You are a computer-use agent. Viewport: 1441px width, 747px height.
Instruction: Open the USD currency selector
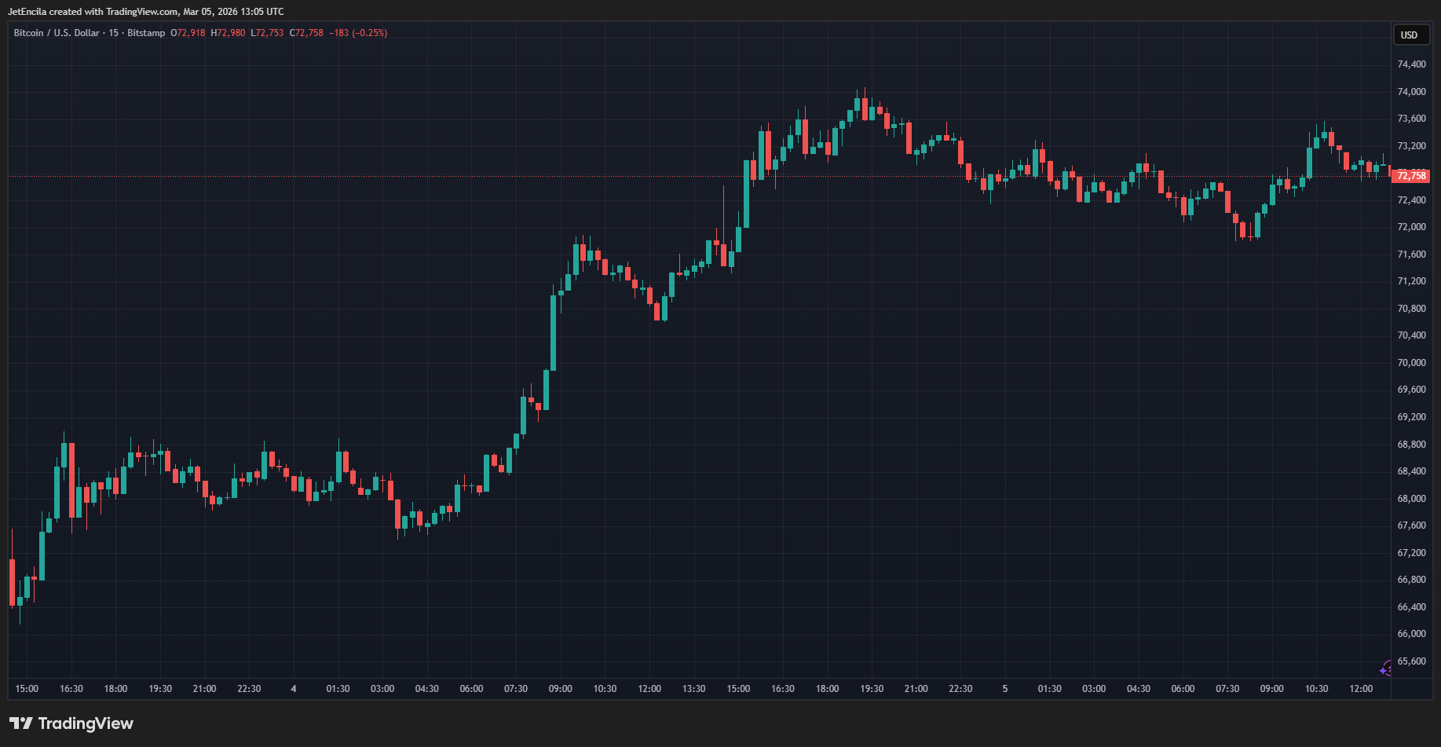pos(1410,35)
